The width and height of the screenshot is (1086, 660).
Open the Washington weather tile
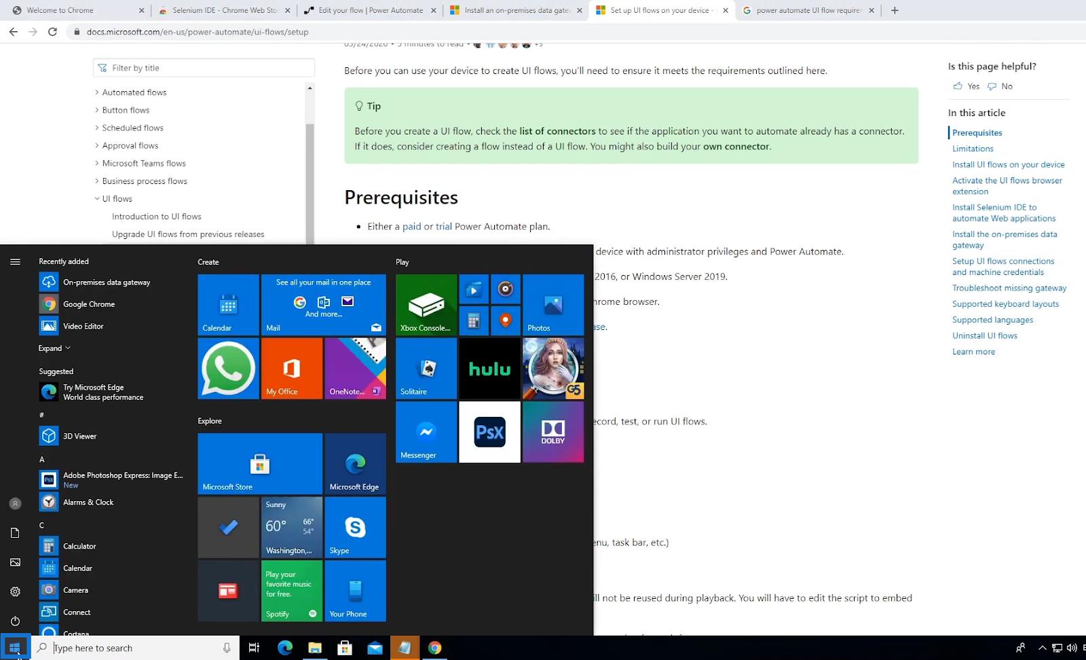click(292, 527)
